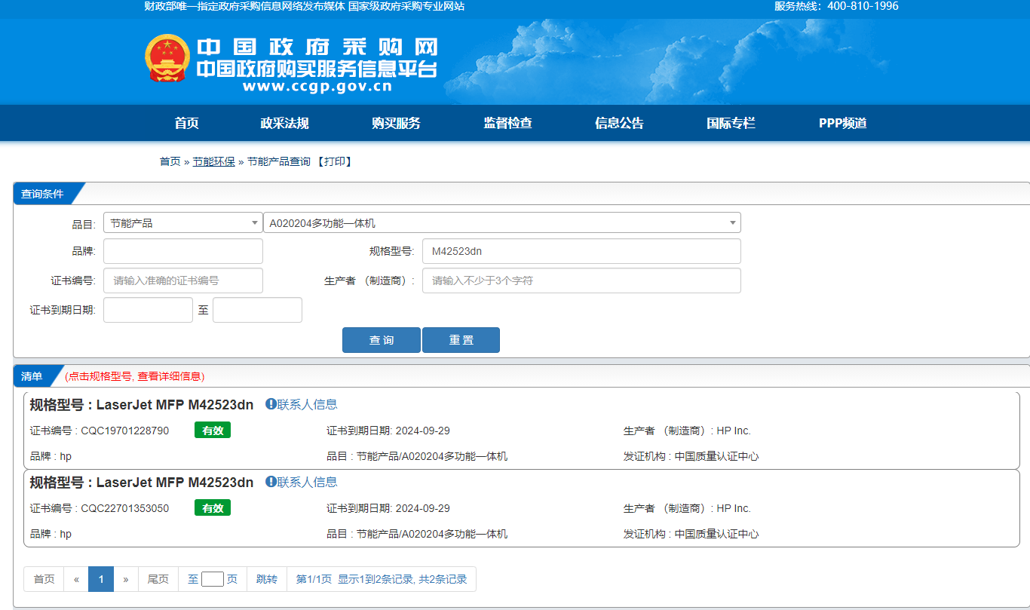1030x610 pixels.
Task: Click info icon beside second 联系人信息
Action: coord(271,482)
